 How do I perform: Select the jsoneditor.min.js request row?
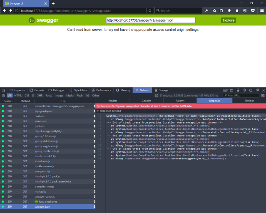pyautogui.click(x=48, y=186)
